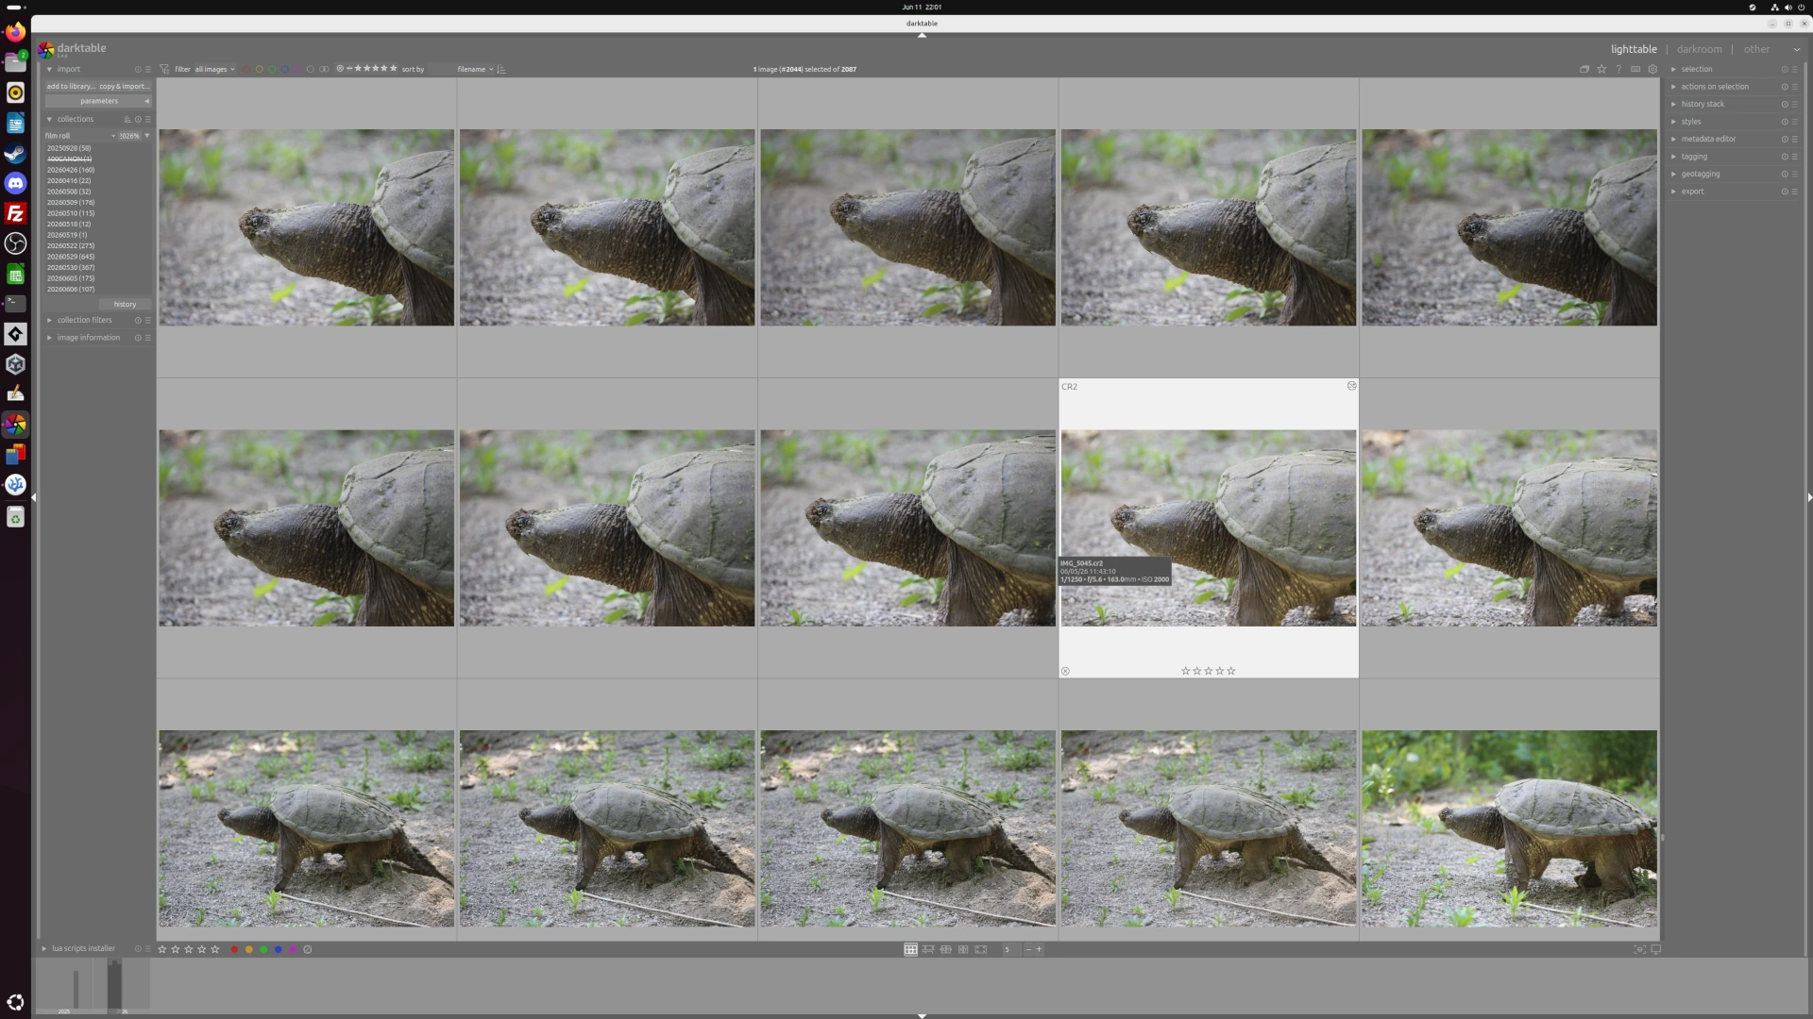The height and width of the screenshot is (1019, 1813).
Task: Click reject icon on the selected CR2 thumbnail
Action: [x=1065, y=671]
